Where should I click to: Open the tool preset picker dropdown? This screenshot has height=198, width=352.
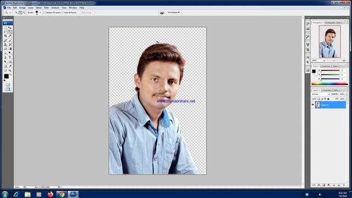tap(10, 13)
